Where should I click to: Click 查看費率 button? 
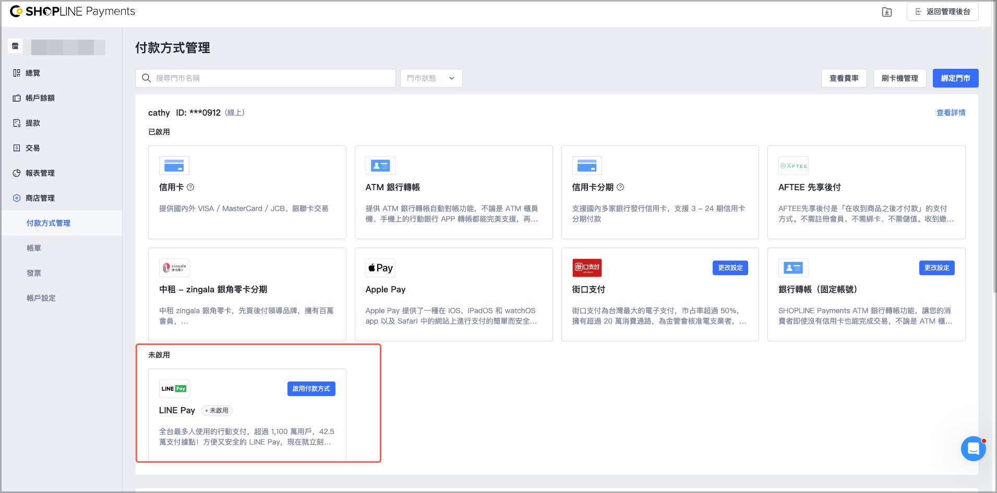(x=844, y=78)
